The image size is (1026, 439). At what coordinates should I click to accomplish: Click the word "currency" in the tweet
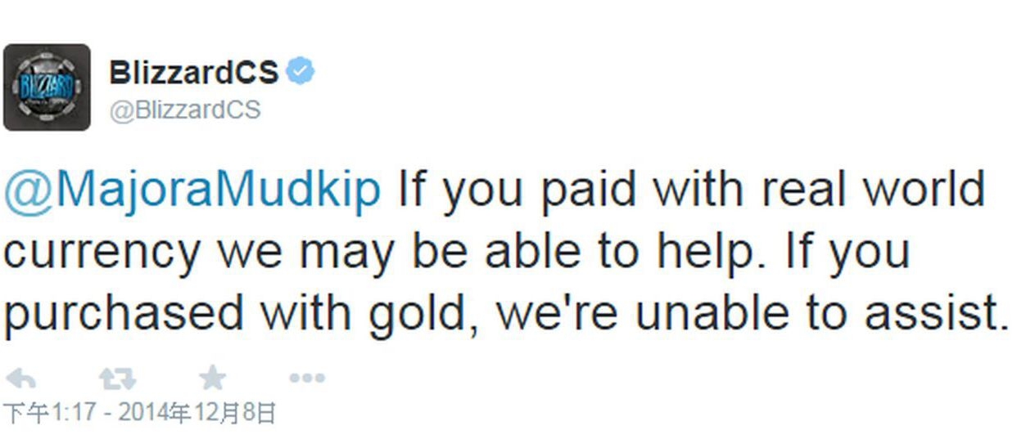[x=102, y=253]
